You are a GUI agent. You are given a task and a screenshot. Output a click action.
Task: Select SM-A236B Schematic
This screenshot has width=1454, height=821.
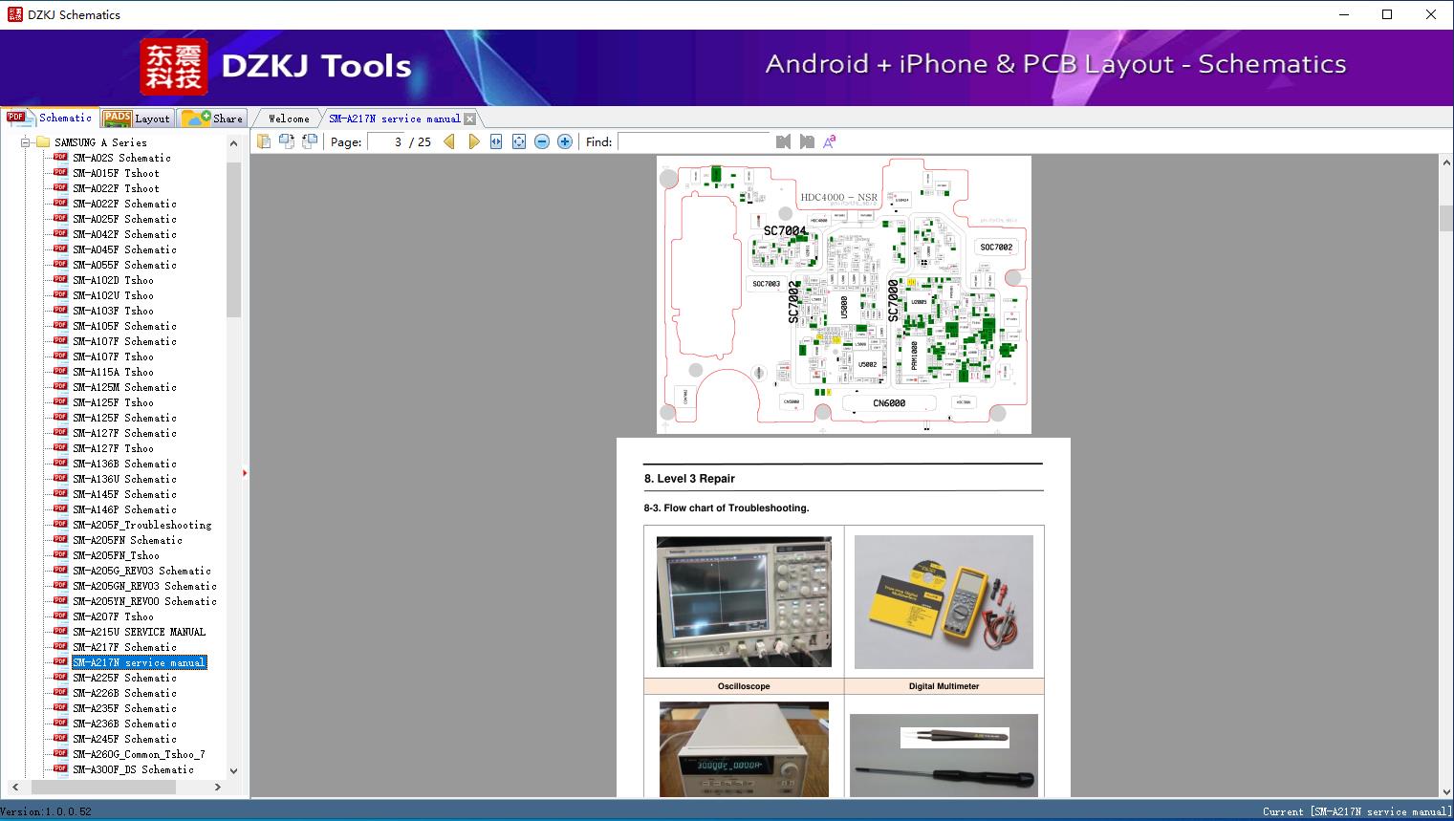[x=124, y=724]
